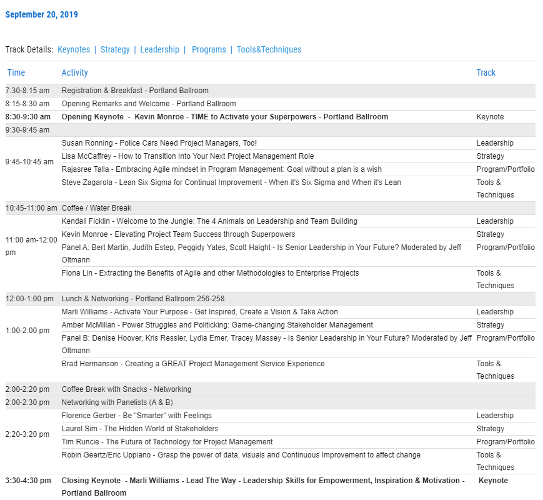
Task: Select Susan Ronning's Police Cars session
Action: (159, 143)
